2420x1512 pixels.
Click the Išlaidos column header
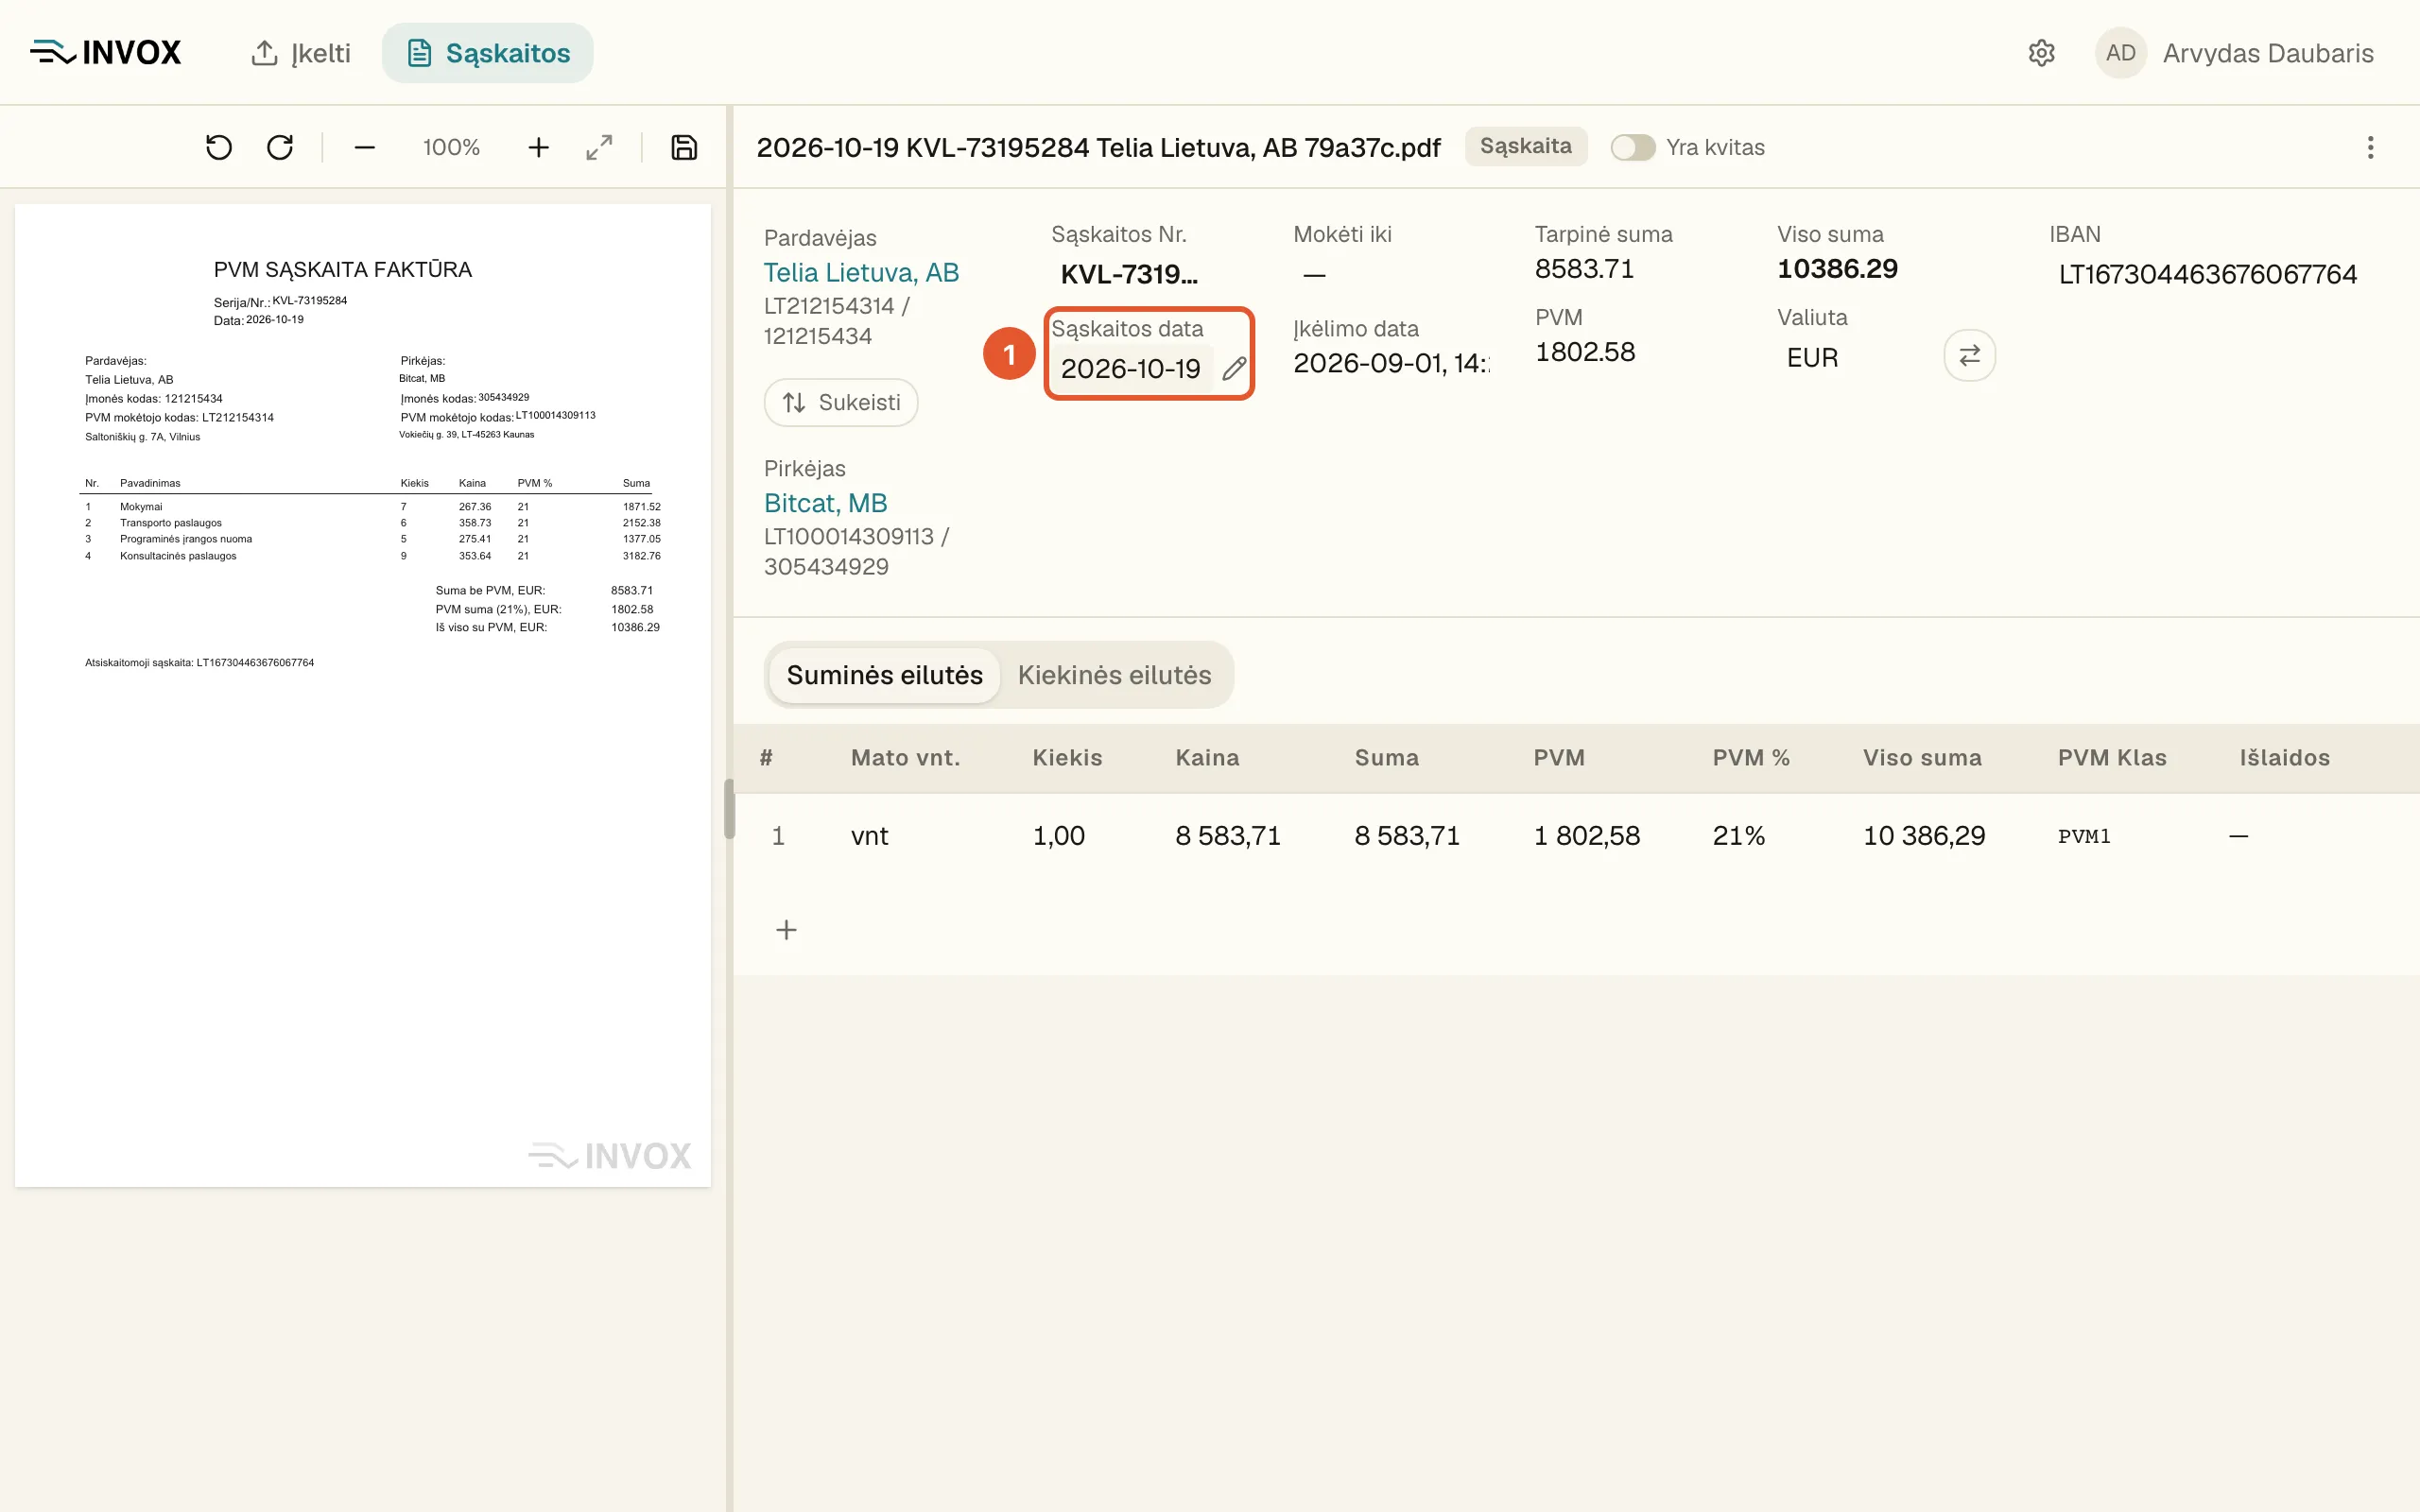(x=2285, y=758)
